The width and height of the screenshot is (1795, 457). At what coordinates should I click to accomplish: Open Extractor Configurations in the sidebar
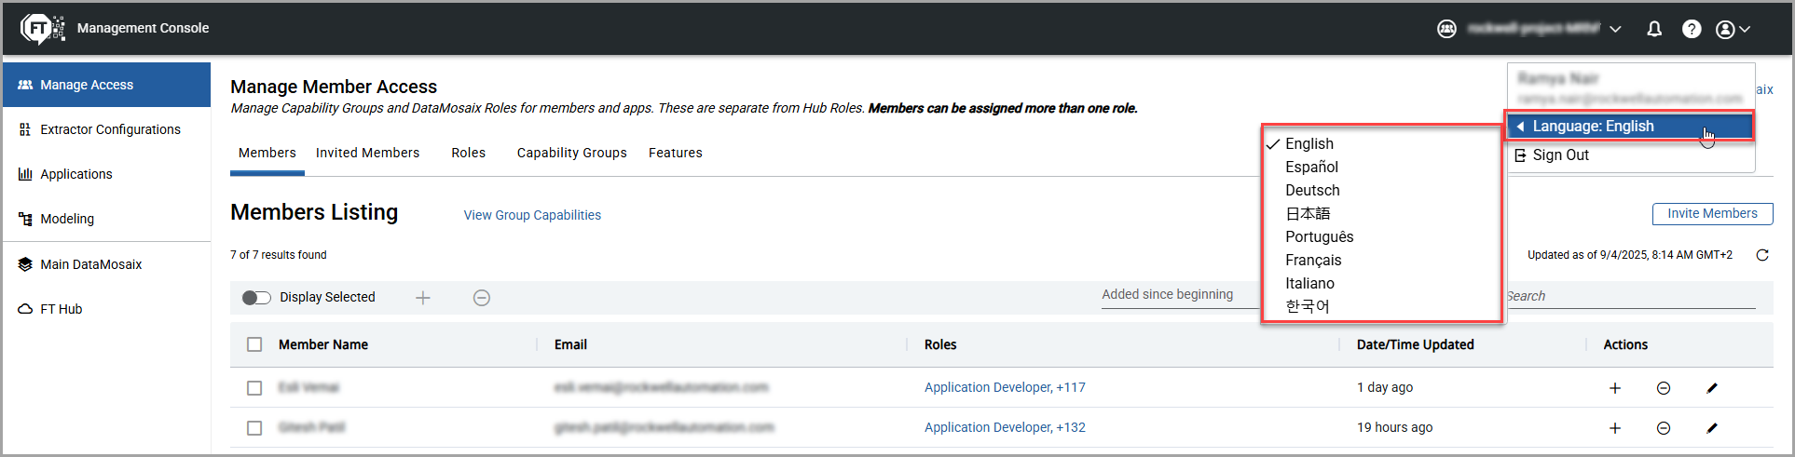[x=110, y=129]
